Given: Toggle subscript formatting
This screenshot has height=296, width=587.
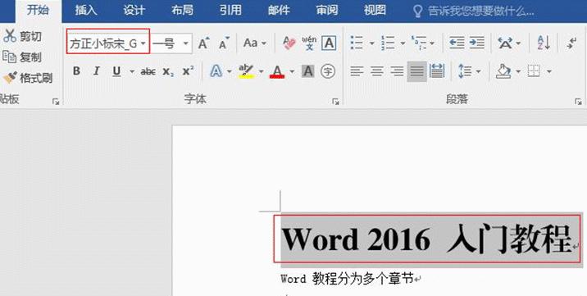Looking at the screenshot, I should (168, 71).
